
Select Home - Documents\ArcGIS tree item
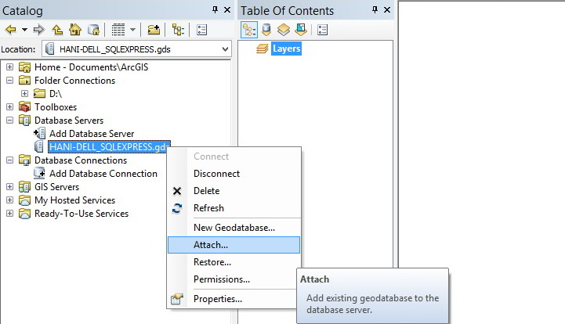point(91,67)
